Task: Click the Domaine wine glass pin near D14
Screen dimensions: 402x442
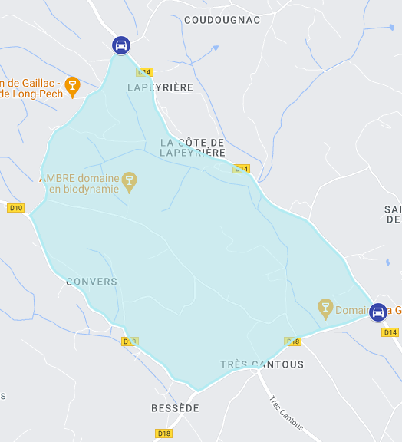Action: [325, 309]
